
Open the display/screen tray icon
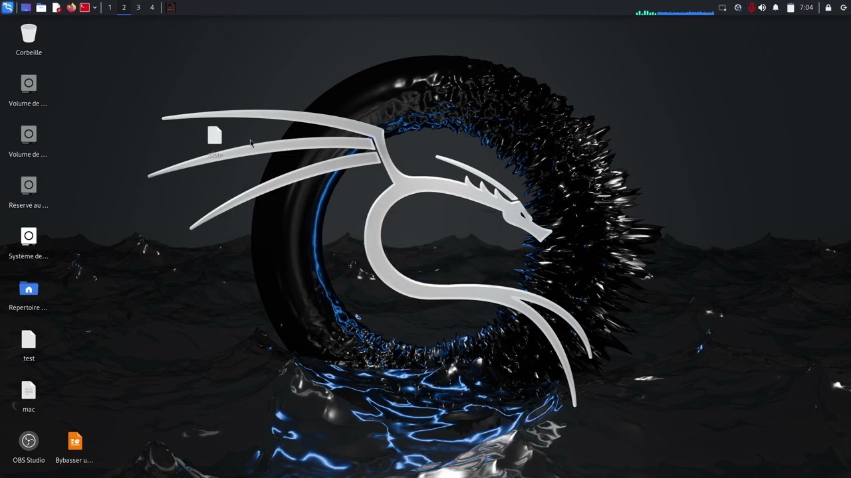[723, 8]
